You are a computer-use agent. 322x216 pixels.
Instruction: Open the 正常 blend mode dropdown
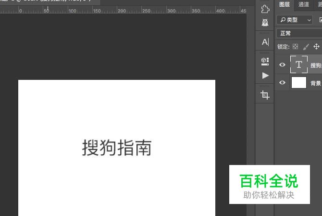click(299, 33)
